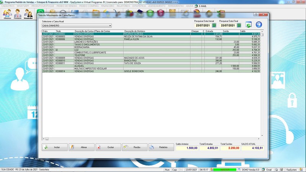306x172 pixels.
Task: Open the WHATSAPP menu
Action: (x=23, y=6)
